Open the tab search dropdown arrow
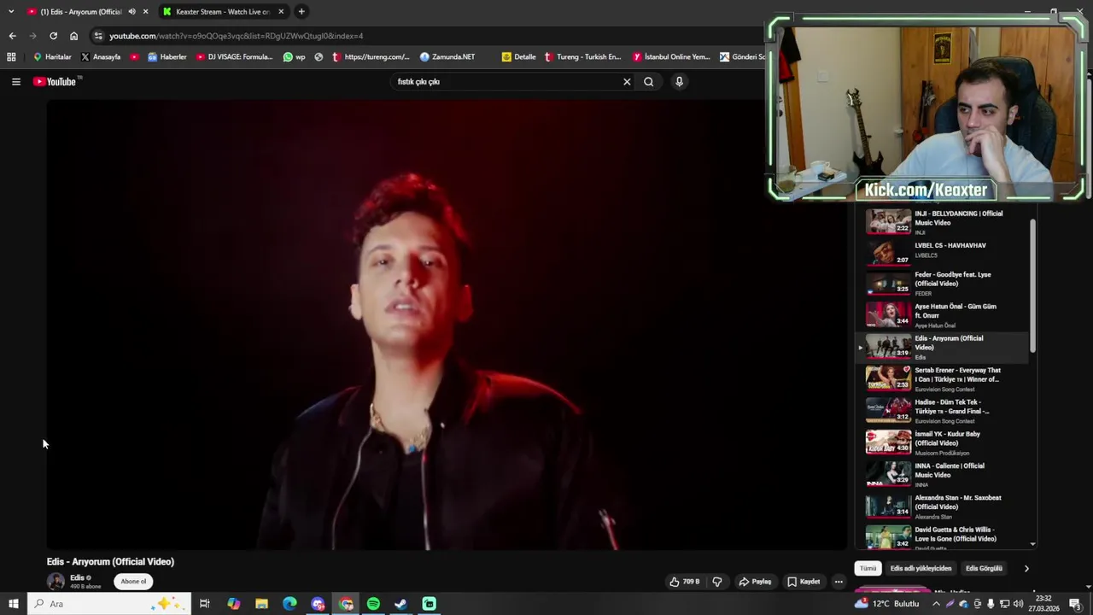1093x615 pixels. pyautogui.click(x=11, y=12)
